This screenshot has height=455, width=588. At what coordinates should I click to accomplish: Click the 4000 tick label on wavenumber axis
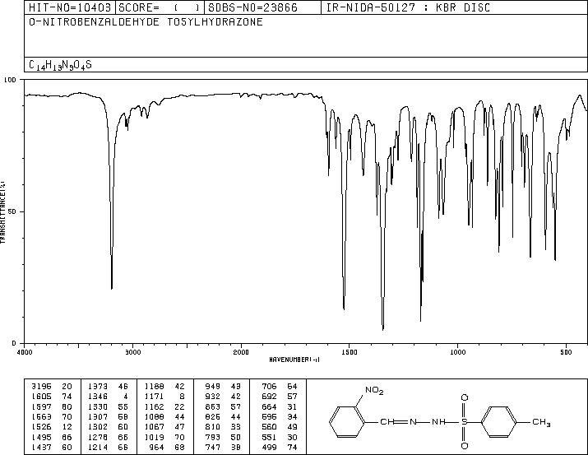point(25,352)
